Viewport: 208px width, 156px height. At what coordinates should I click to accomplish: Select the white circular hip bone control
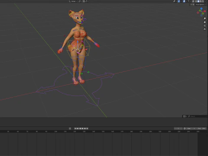tap(78, 51)
